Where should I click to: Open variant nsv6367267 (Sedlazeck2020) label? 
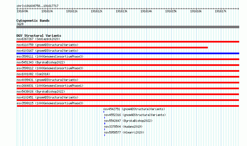point(38,39)
